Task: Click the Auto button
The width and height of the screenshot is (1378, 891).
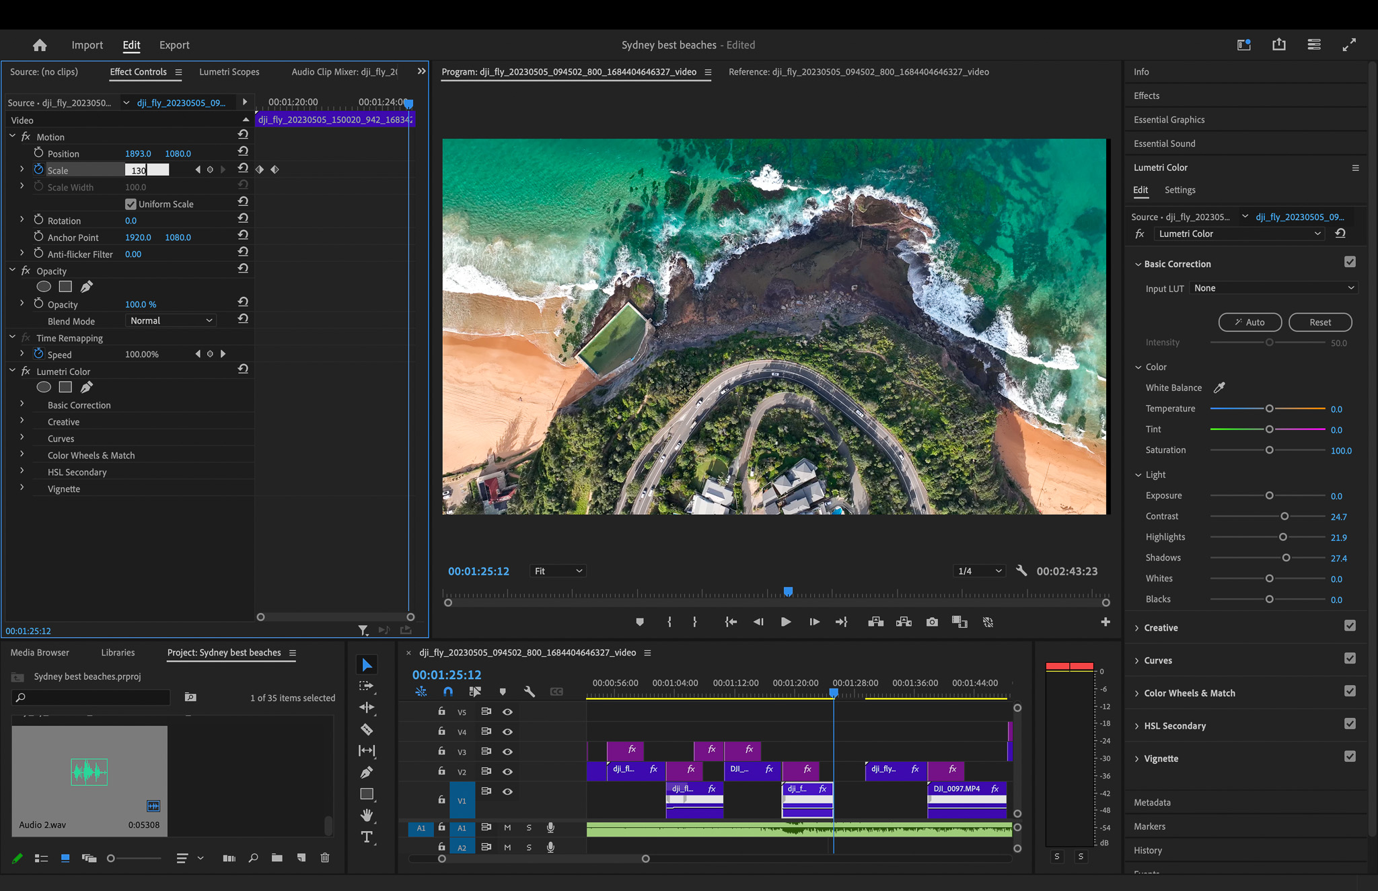Action: (1250, 322)
